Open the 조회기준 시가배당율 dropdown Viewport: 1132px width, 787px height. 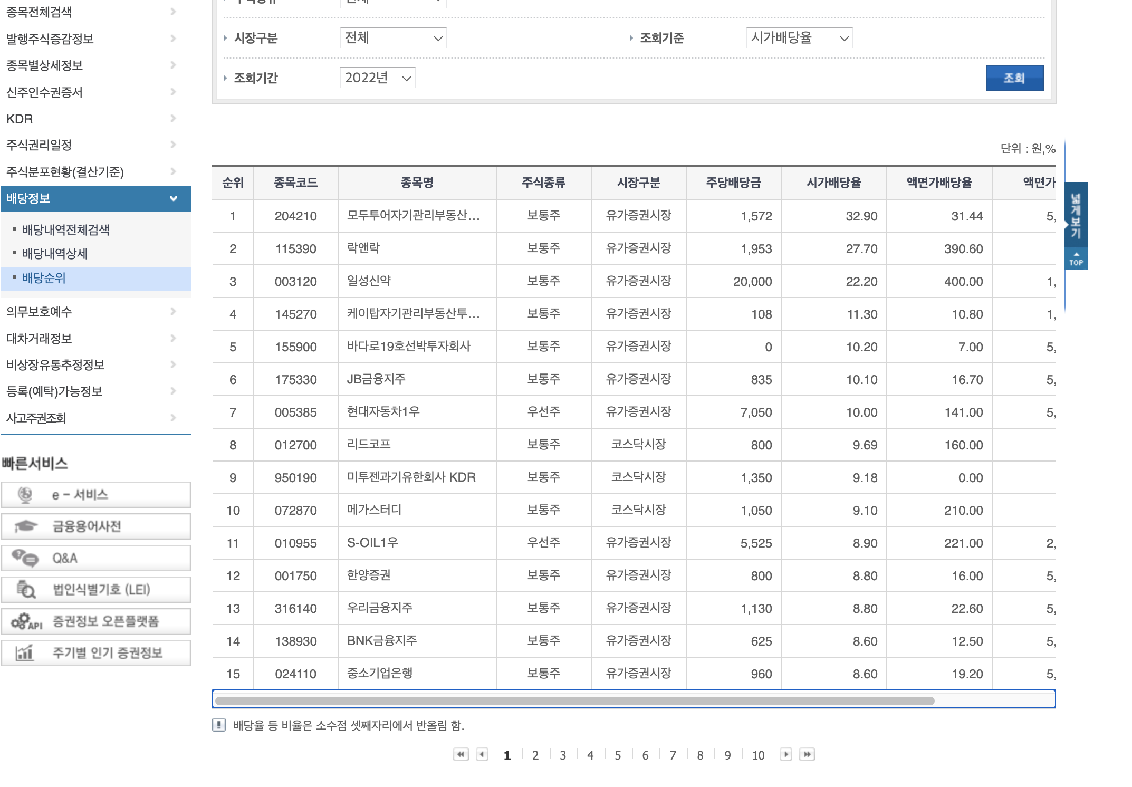point(799,38)
